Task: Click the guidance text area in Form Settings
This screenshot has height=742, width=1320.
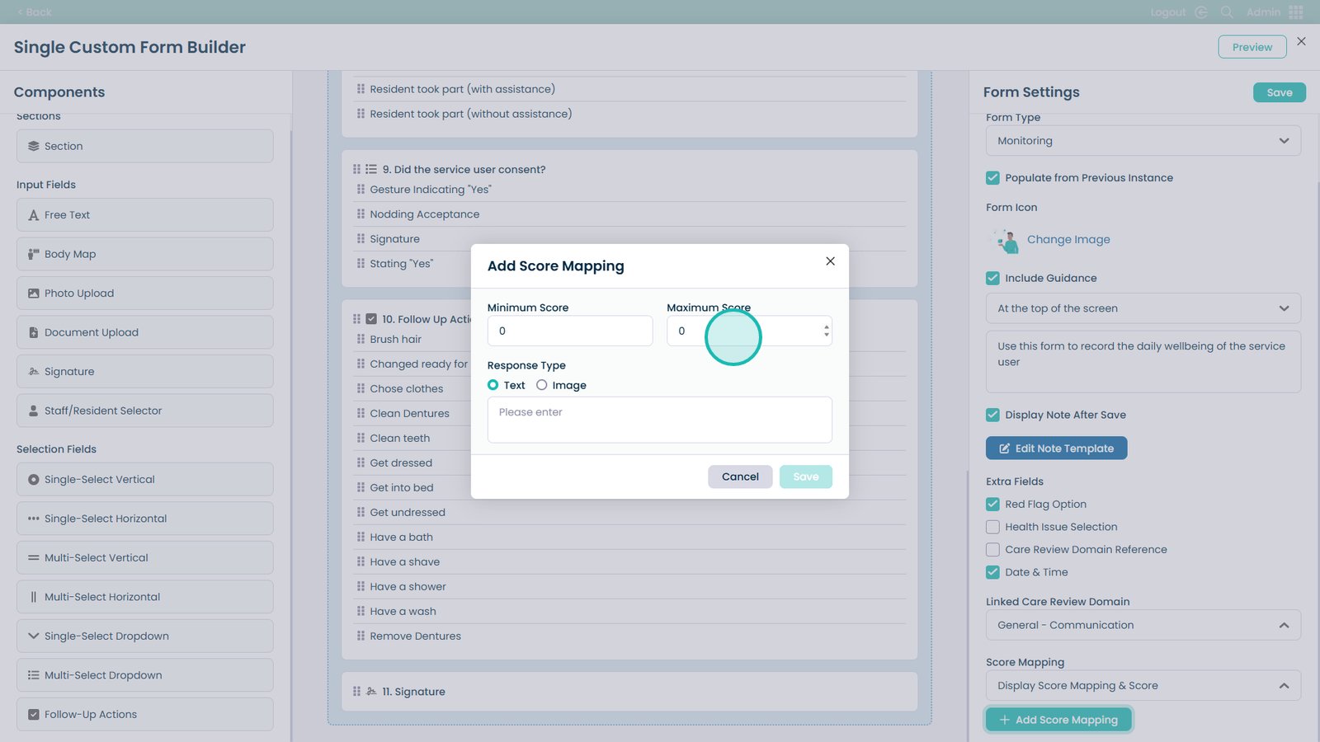Action: [1143, 362]
